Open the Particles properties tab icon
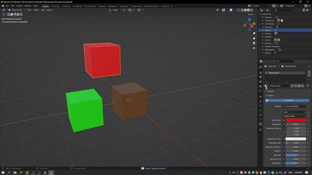 pos(260,106)
